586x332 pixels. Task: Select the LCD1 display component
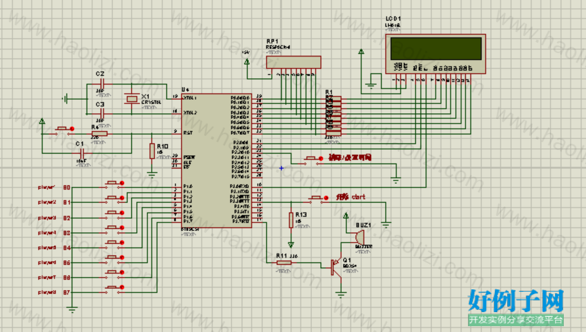pos(435,54)
